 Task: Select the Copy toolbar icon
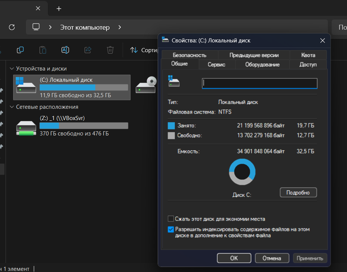(x=20, y=50)
